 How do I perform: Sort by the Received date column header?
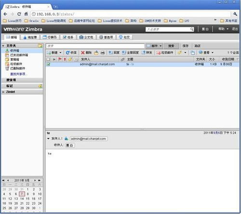tap(228, 59)
